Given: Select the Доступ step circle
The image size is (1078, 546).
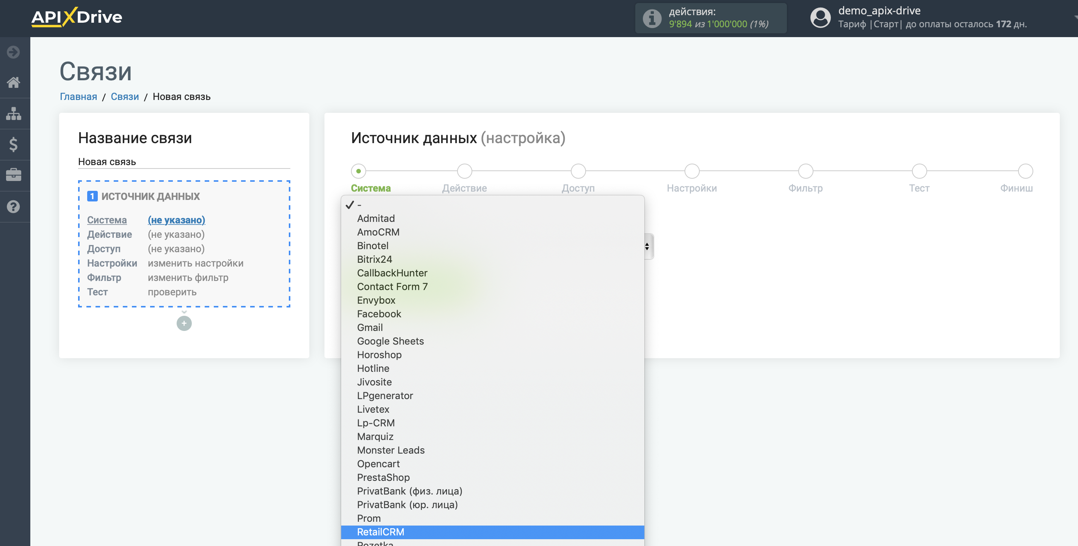Looking at the screenshot, I should [578, 171].
